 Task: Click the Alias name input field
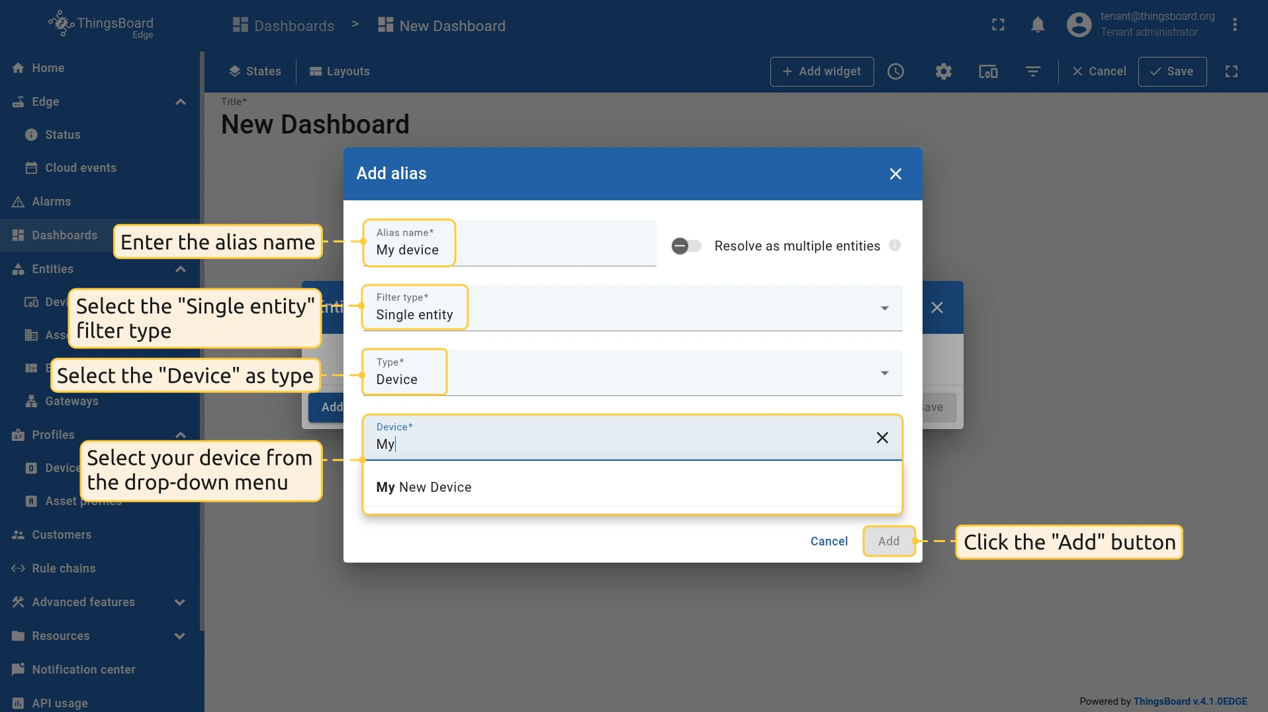coord(510,250)
